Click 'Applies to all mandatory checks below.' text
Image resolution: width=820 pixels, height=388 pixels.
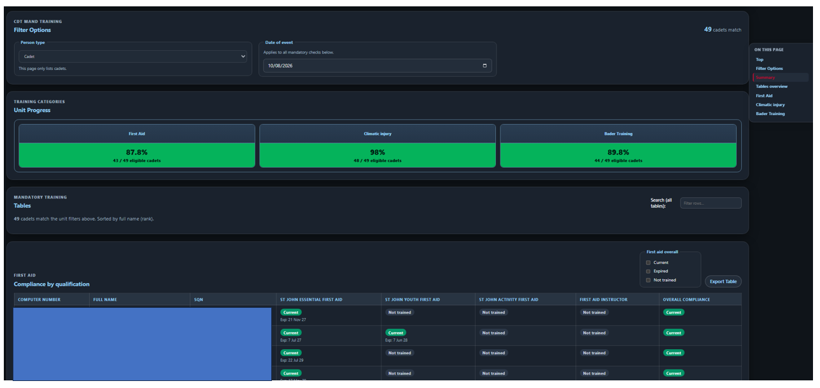pyautogui.click(x=299, y=52)
